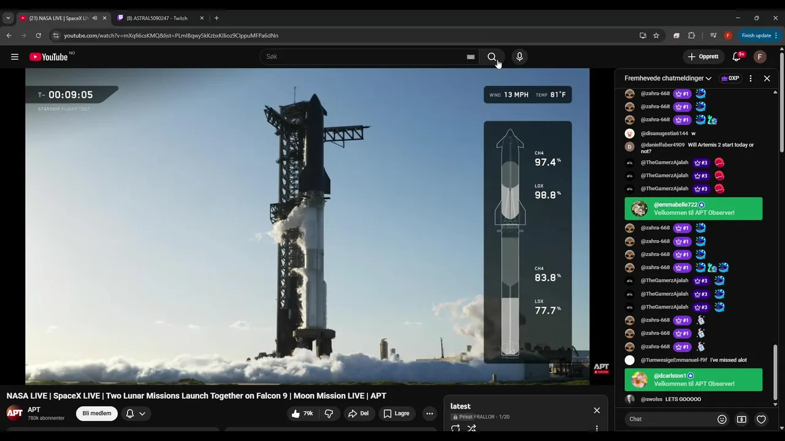Open chat more options three dots
Viewport: 785px width, 441px height.
(751, 78)
